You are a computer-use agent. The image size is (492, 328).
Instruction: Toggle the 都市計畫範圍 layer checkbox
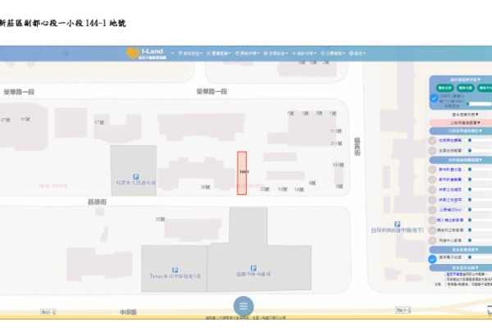(432, 180)
